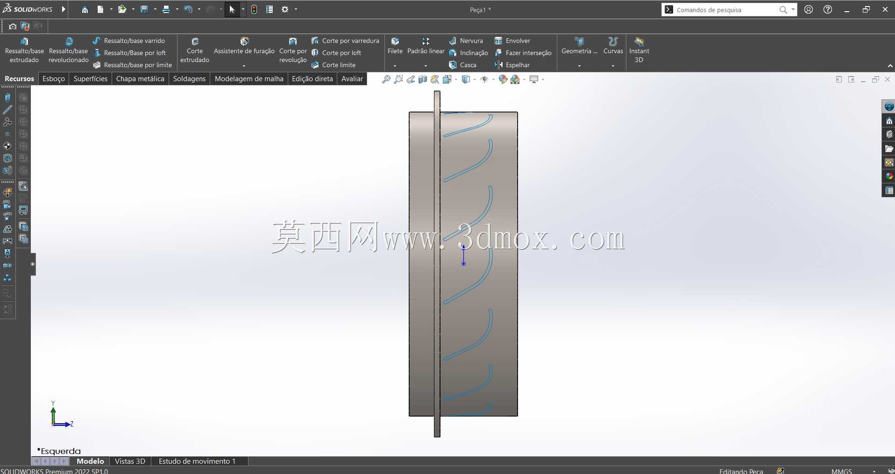
Task: Click the Center of Mass icon in left toolbar
Action: point(7,146)
